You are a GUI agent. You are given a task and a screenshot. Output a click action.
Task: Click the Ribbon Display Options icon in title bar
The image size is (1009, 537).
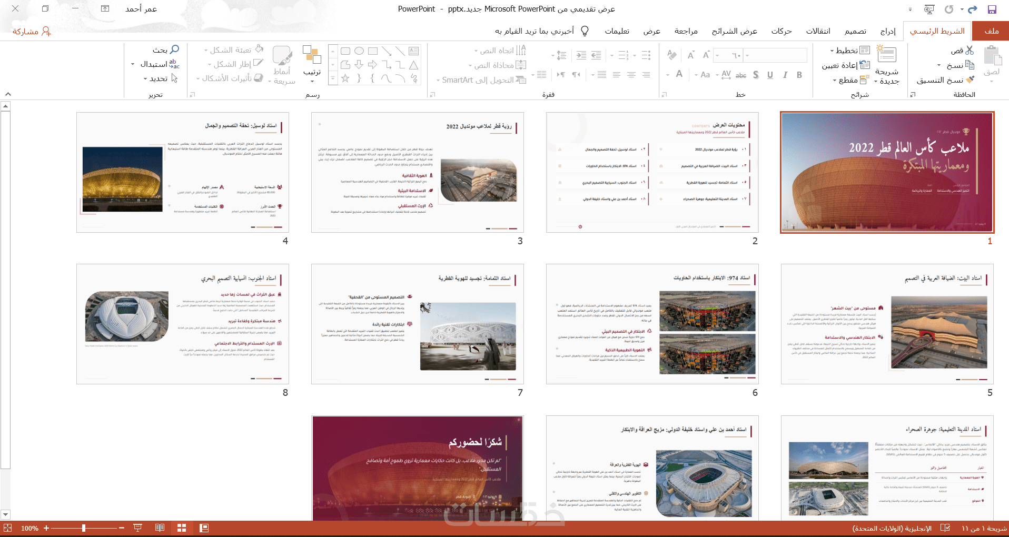[105, 8]
